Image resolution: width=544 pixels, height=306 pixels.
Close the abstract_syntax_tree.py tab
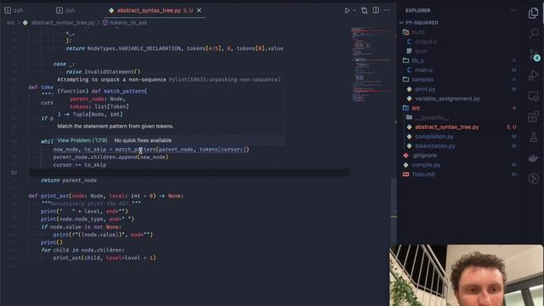click(199, 10)
